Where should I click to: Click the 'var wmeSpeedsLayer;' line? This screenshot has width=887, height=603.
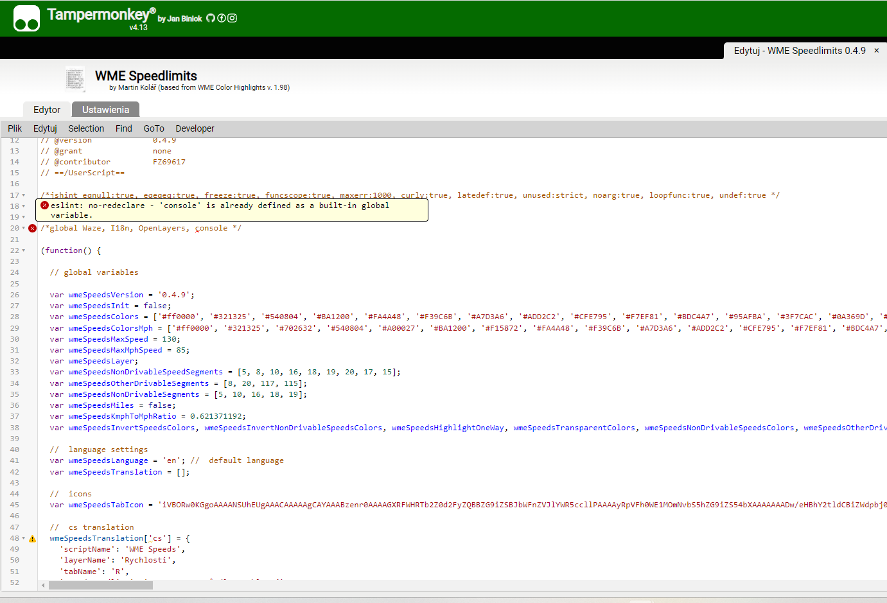pyautogui.click(x=94, y=361)
